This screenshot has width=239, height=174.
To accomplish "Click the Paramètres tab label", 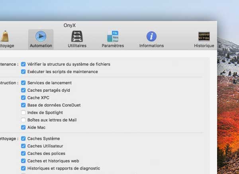I will point(113,46).
